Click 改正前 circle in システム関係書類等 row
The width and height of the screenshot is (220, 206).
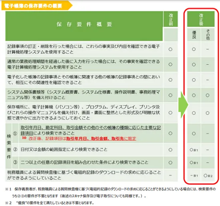(x=170, y=95)
